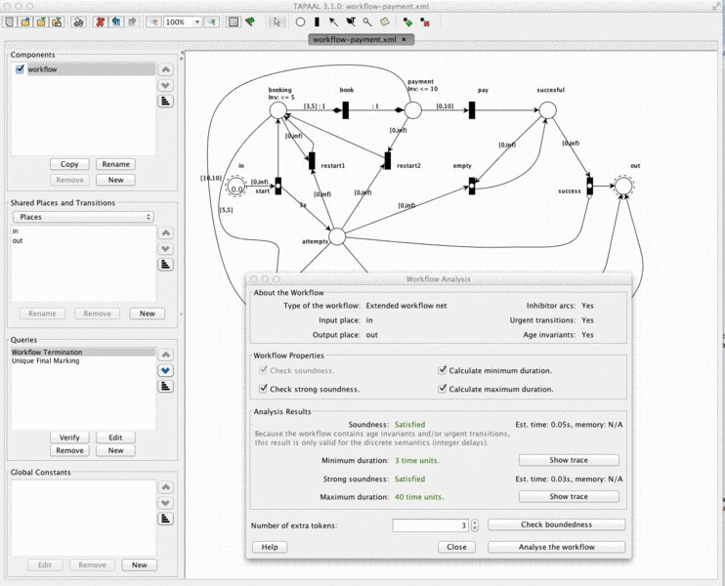Click the annotation note tool icon
Screen dimensions: 725x586
pyautogui.click(x=384, y=21)
